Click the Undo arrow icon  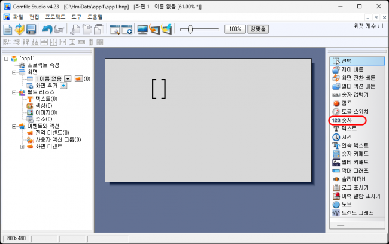pyautogui.click(x=47, y=29)
